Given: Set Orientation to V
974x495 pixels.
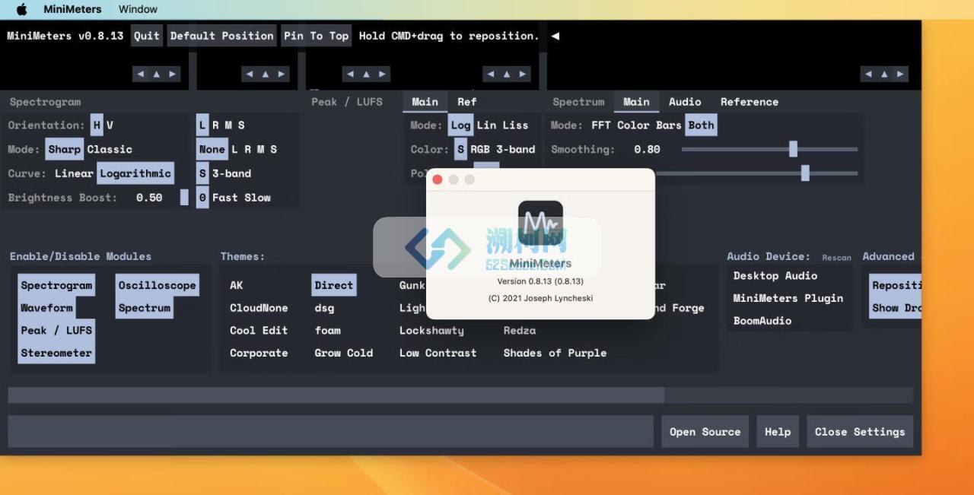Looking at the screenshot, I should 110,125.
